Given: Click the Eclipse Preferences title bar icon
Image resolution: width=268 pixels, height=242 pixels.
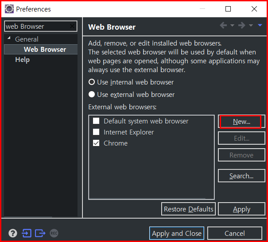Looking at the screenshot, I should pyautogui.click(x=9, y=9).
